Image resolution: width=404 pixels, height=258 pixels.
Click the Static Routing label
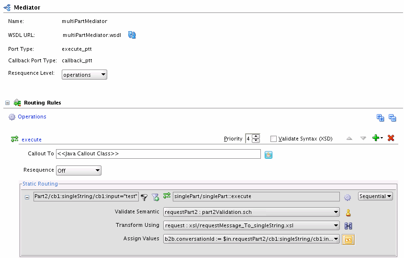tap(40, 184)
